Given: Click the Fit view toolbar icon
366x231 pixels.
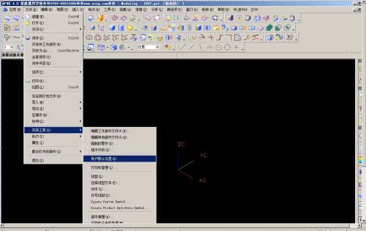Looking at the screenshot, I should pyautogui.click(x=91, y=47).
